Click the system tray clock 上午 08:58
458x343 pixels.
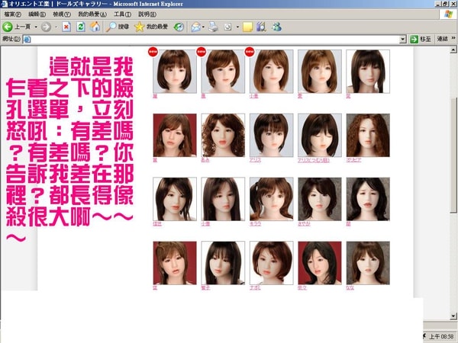pos(443,336)
